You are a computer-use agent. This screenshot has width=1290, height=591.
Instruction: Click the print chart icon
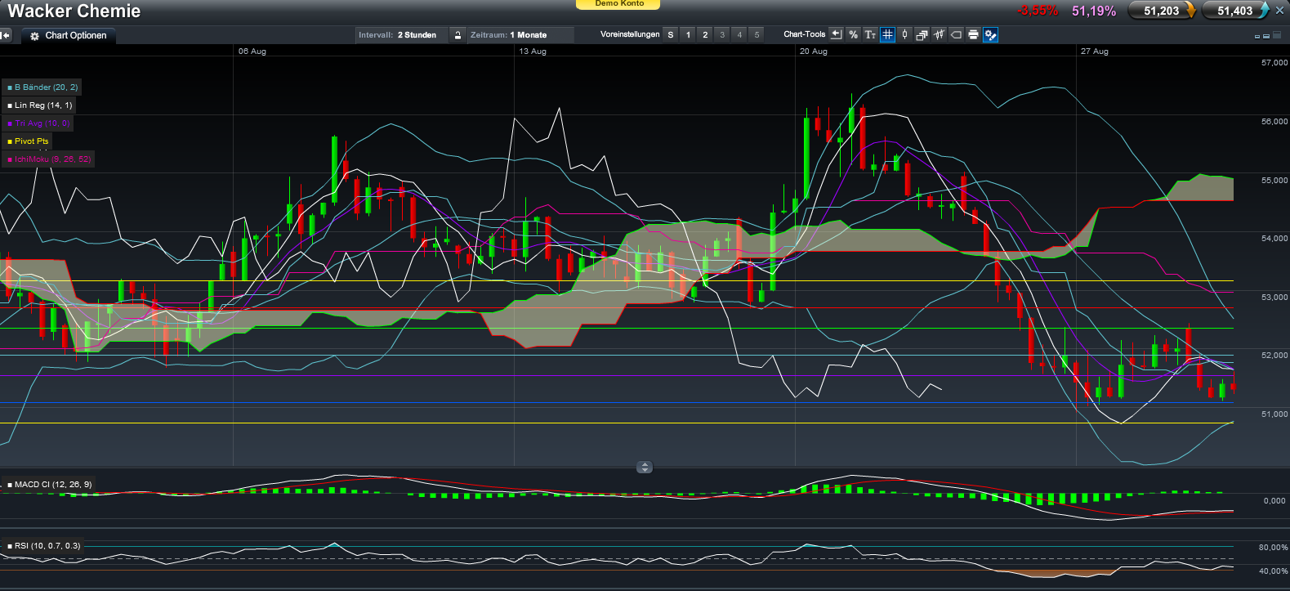click(973, 34)
